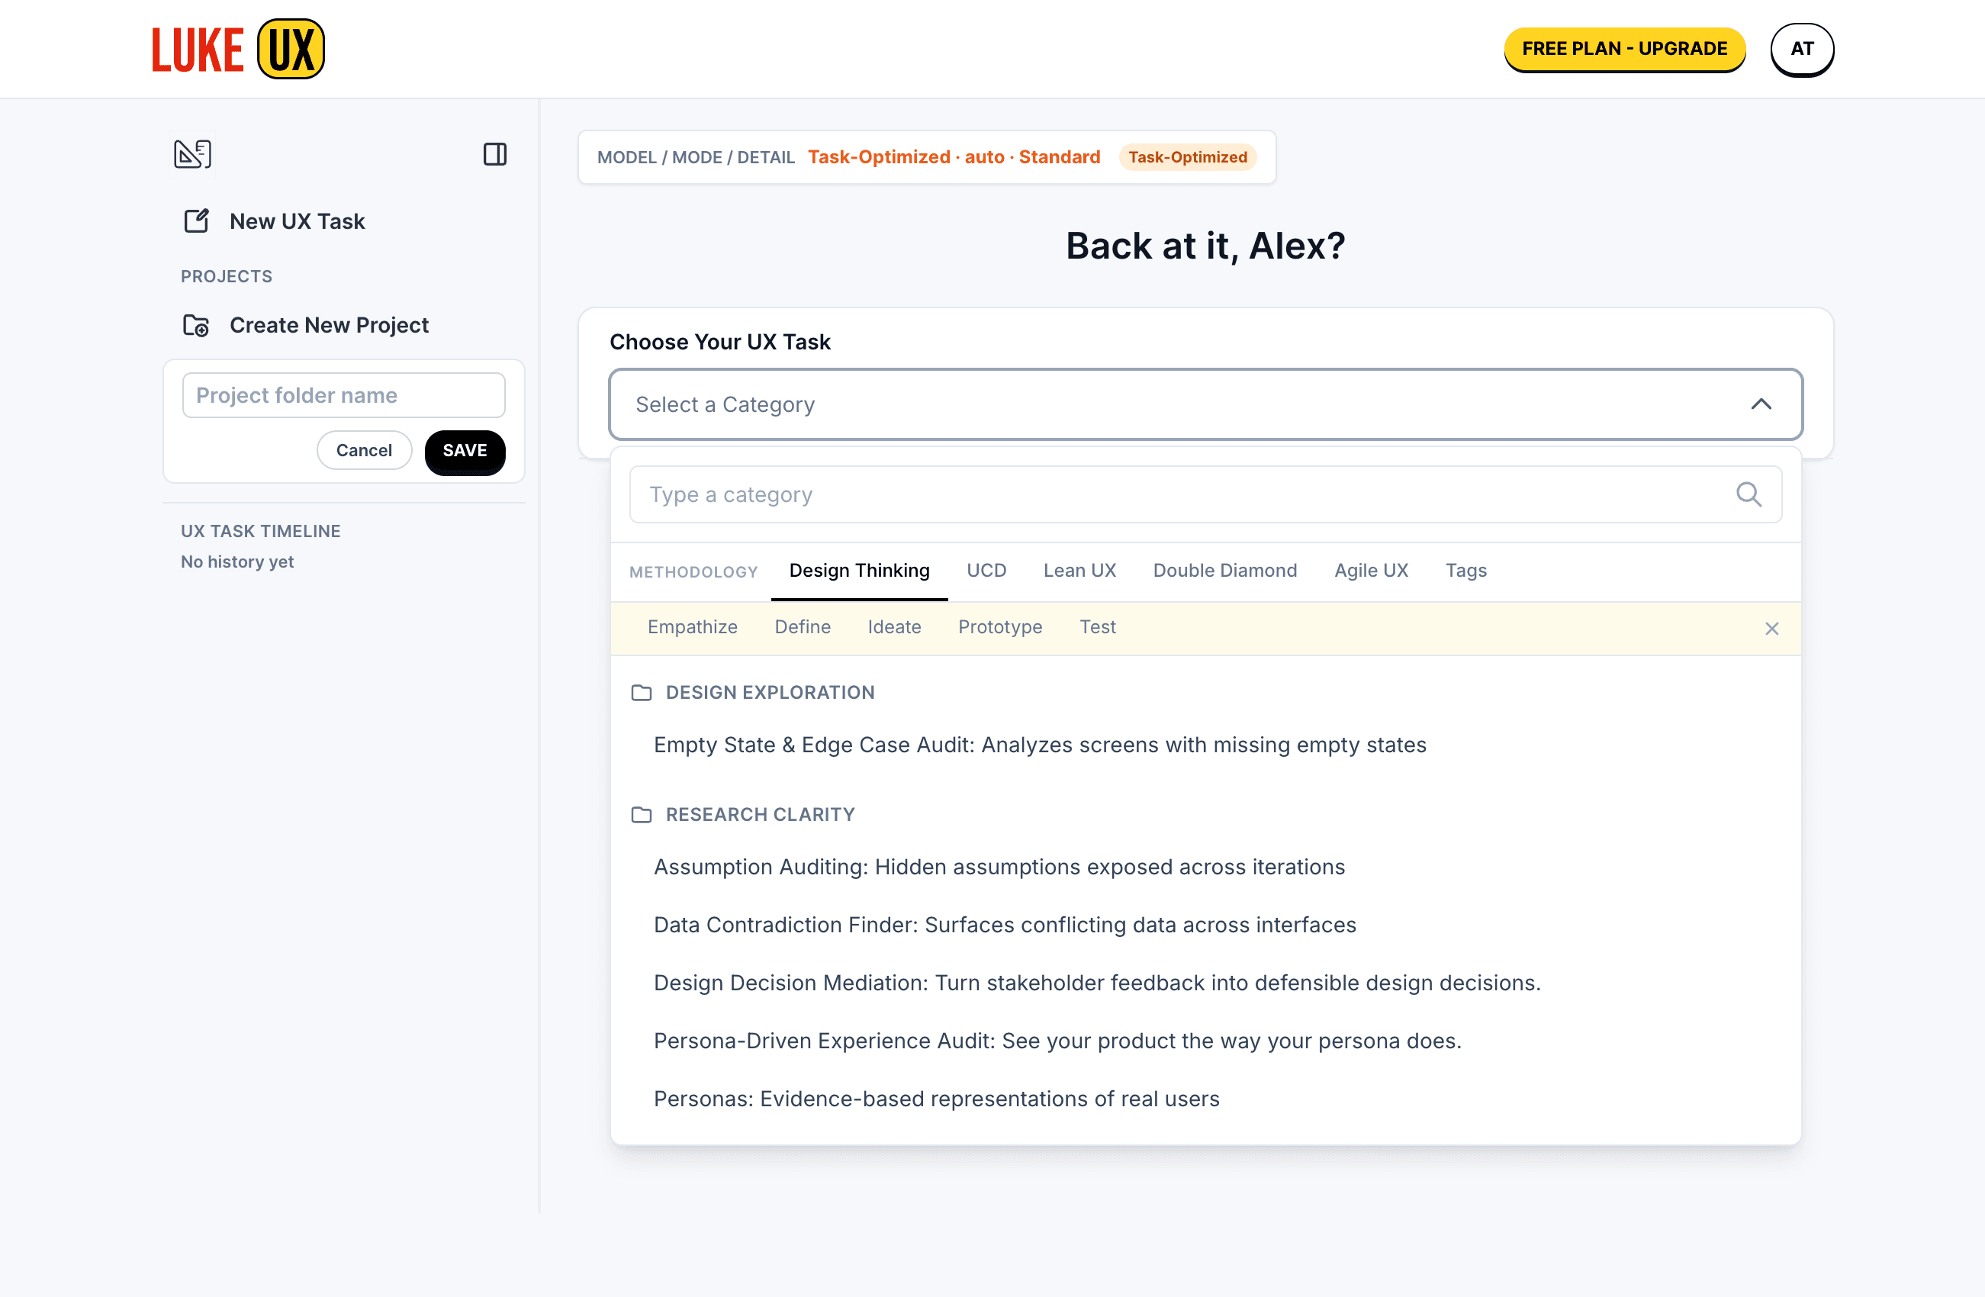The image size is (1985, 1297).
Task: Click the Research Clarity folder icon
Action: 642,814
